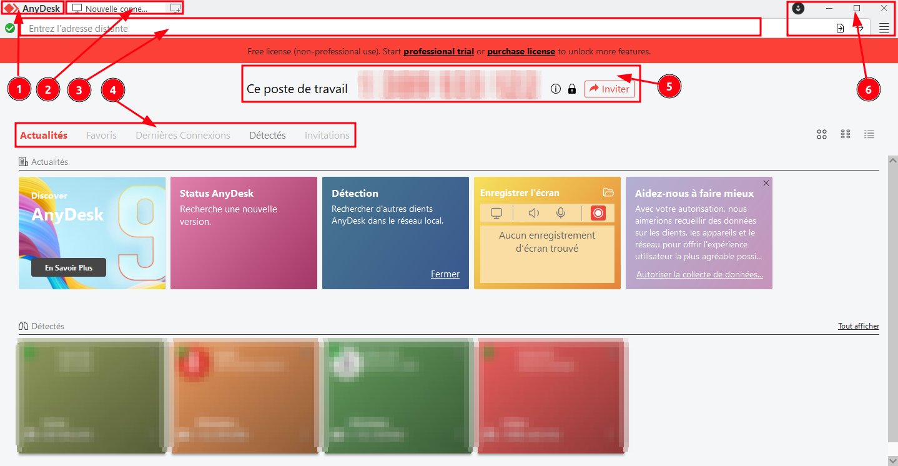Open the hamburger main menu
This screenshot has width=898, height=466.
(884, 28)
